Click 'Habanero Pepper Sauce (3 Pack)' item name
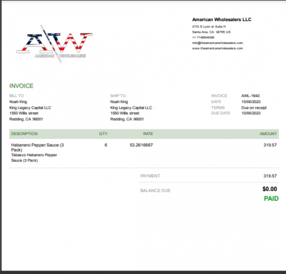 (x=37, y=148)
